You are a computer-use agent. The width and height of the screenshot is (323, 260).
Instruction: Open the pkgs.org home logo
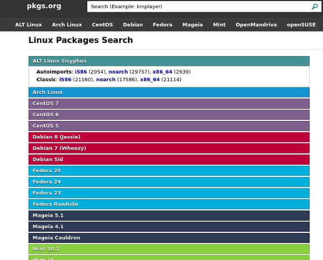pos(44,6)
